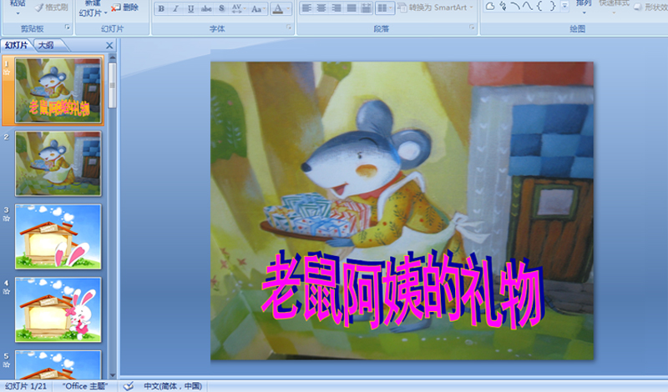The height and width of the screenshot is (392, 668).
Task: Toggle Bold formatting
Action: click(x=161, y=8)
